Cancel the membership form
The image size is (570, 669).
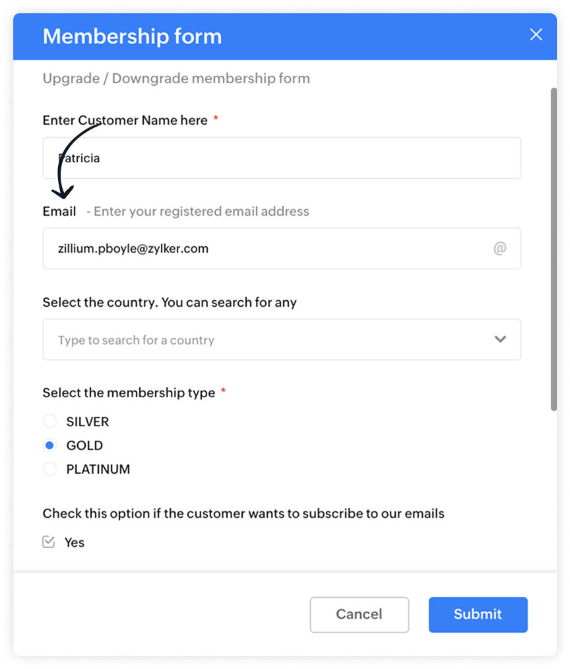tap(360, 614)
